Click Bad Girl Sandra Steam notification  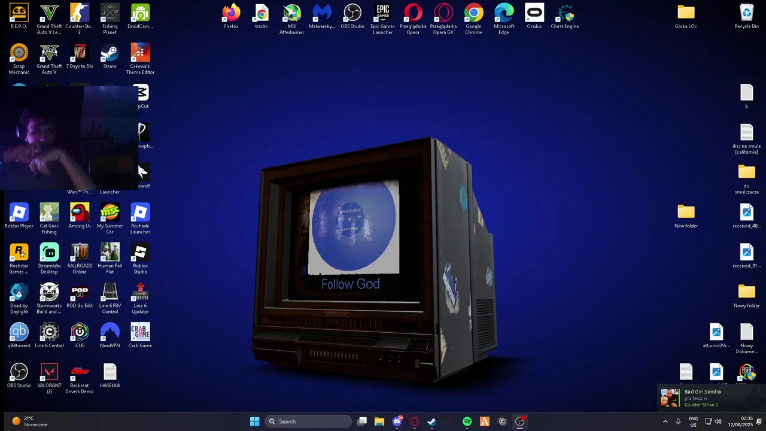tap(711, 398)
